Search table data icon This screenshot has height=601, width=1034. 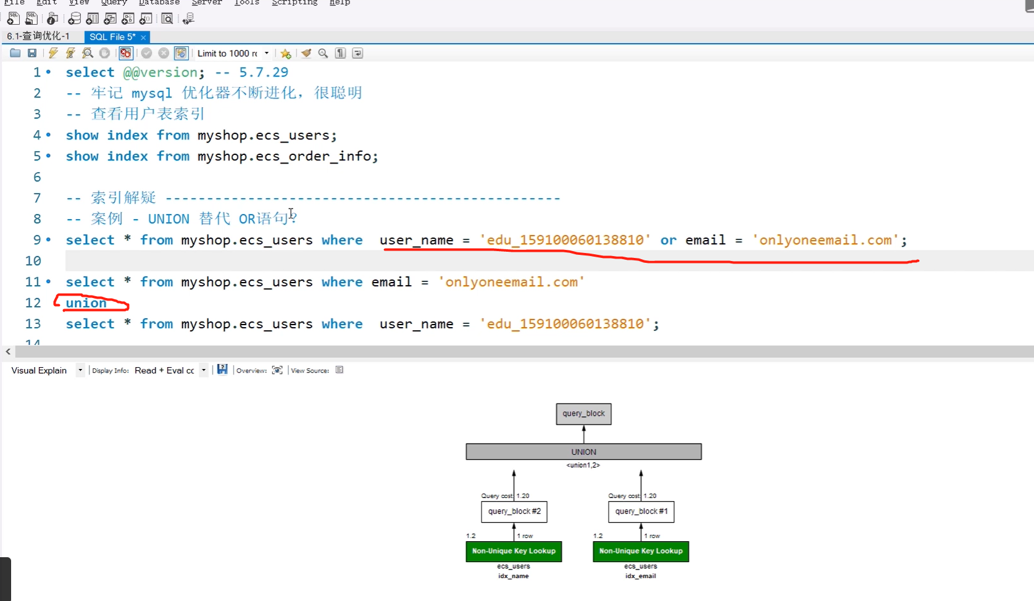(x=167, y=19)
